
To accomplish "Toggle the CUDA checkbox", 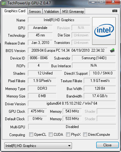I will (51, 134).
